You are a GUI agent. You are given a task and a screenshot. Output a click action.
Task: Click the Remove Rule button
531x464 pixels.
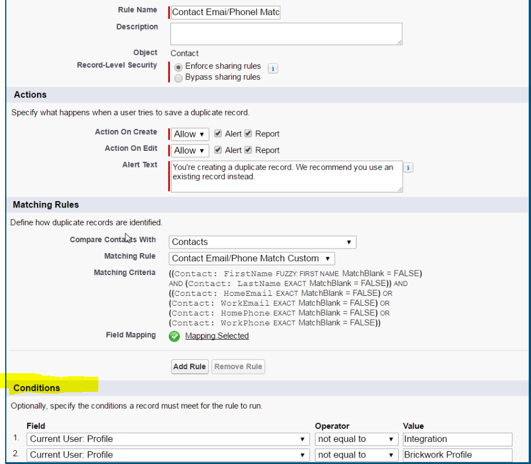238,367
